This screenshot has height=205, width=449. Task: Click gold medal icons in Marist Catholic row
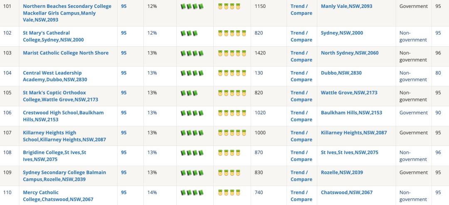232,53
